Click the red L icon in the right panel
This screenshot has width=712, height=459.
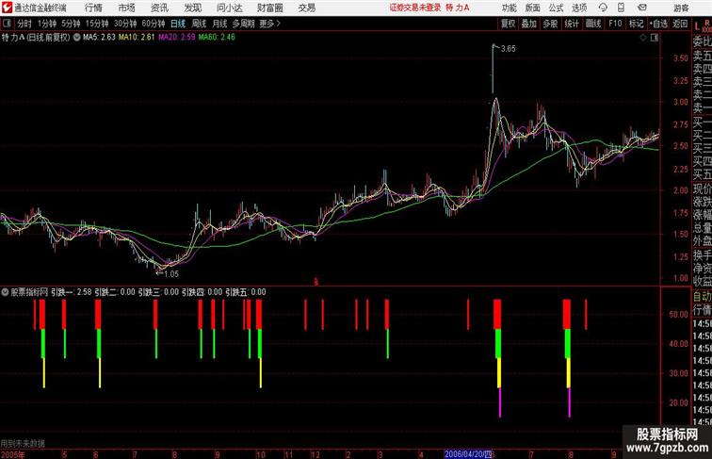coord(697,26)
